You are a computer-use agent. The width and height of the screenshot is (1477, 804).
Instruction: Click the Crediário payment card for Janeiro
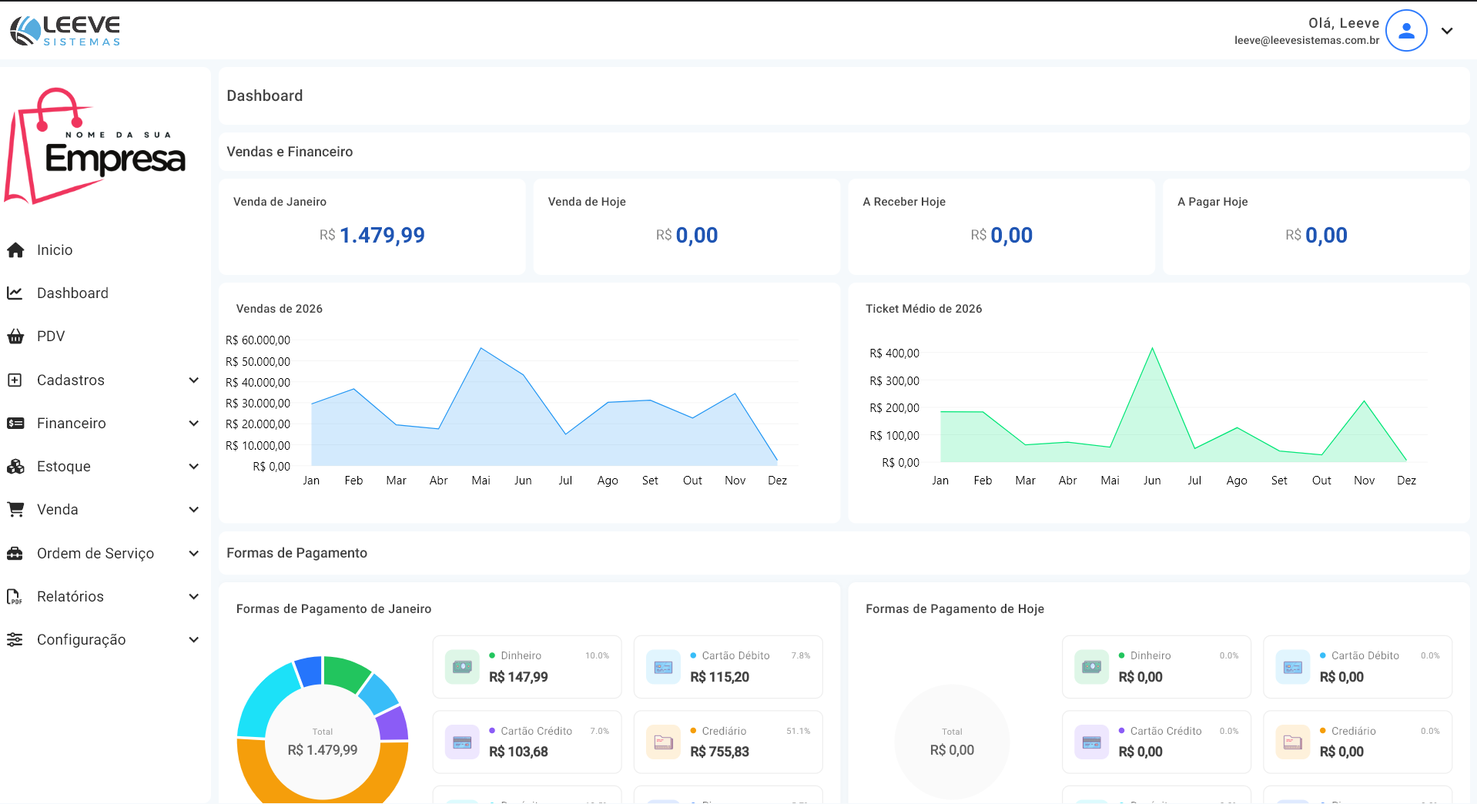coord(728,742)
